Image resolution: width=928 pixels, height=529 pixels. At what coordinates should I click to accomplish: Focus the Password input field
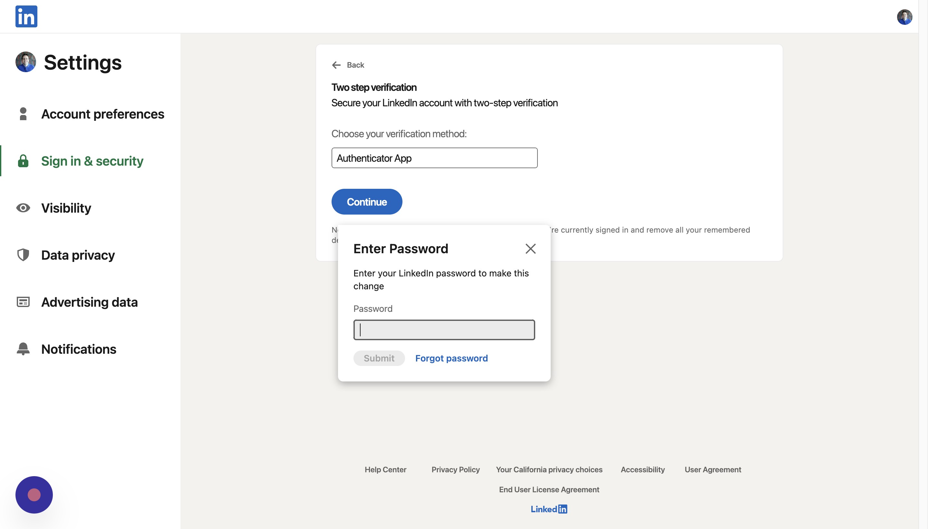pos(444,330)
